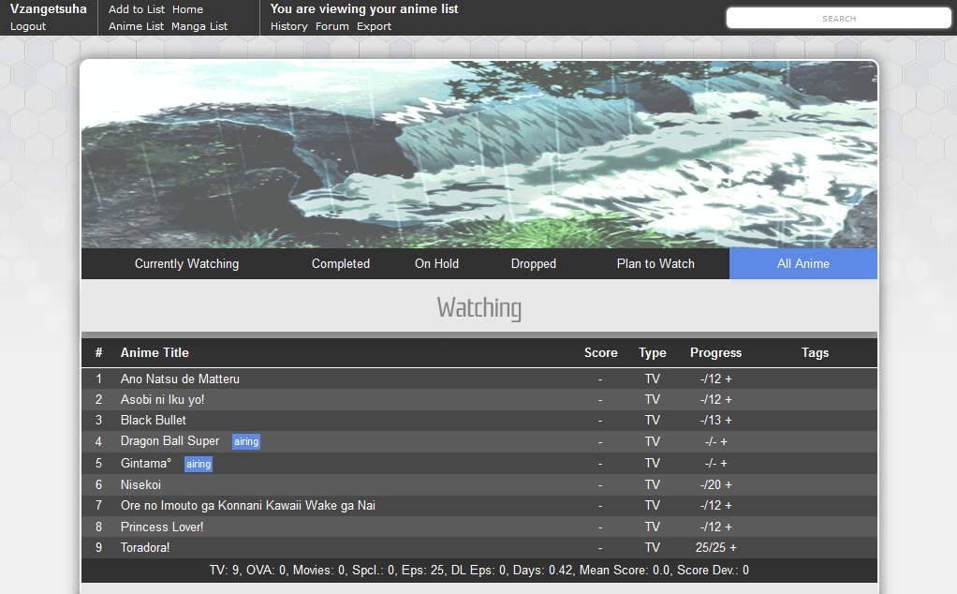The width and height of the screenshot is (957, 594).
Task: Open Toradora! anime title link
Action: (x=145, y=548)
